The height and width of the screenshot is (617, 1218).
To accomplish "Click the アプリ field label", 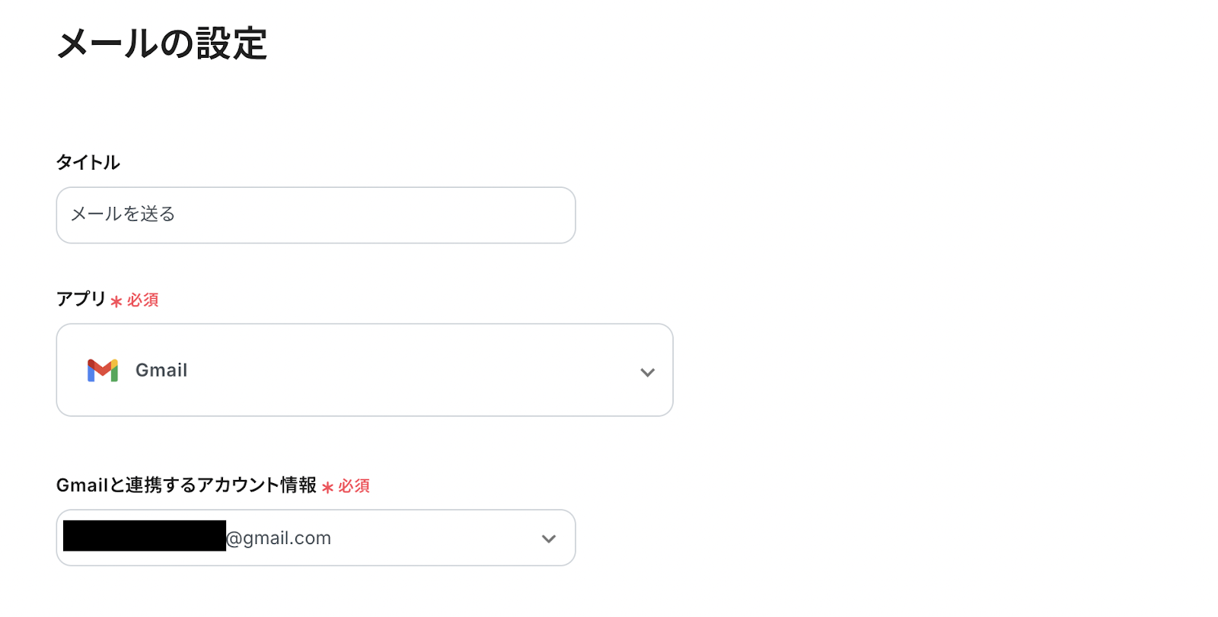I will tap(81, 299).
